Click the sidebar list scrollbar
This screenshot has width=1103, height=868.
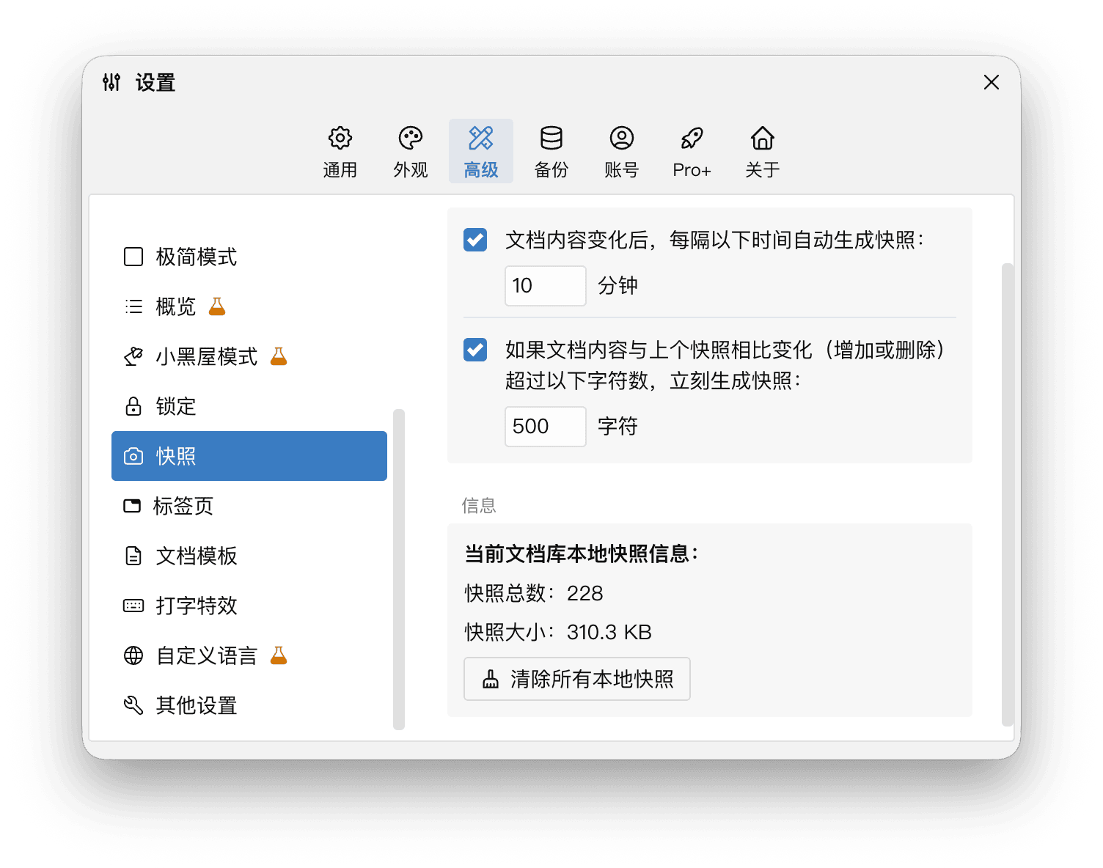tap(399, 568)
